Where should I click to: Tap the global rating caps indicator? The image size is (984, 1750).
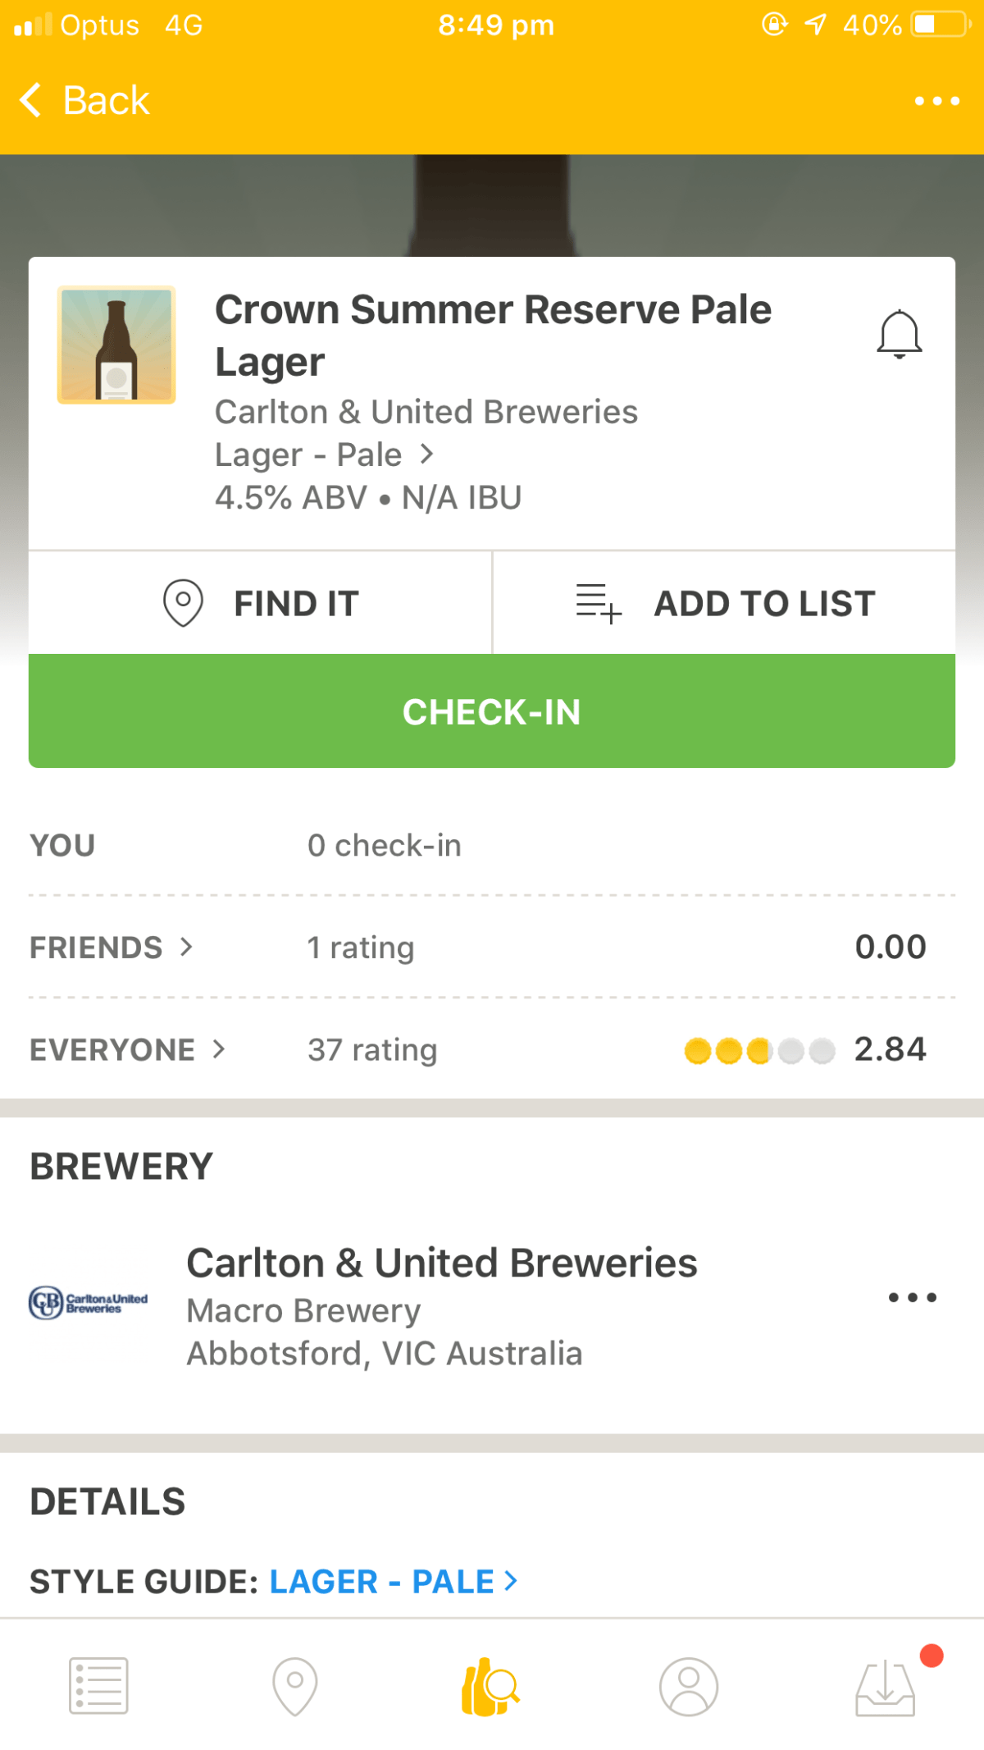[759, 1050]
